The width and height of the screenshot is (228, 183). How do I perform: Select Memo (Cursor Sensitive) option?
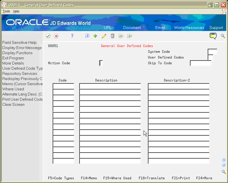[22, 84]
